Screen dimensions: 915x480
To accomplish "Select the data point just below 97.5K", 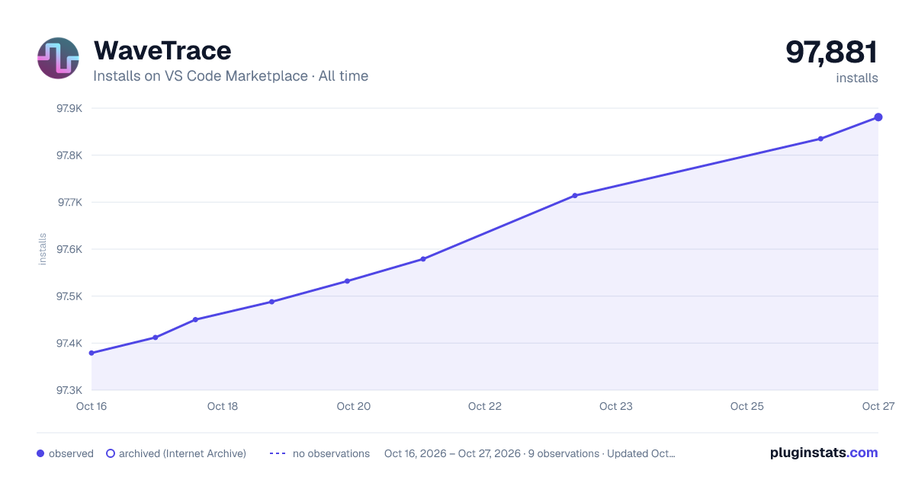I will (271, 302).
